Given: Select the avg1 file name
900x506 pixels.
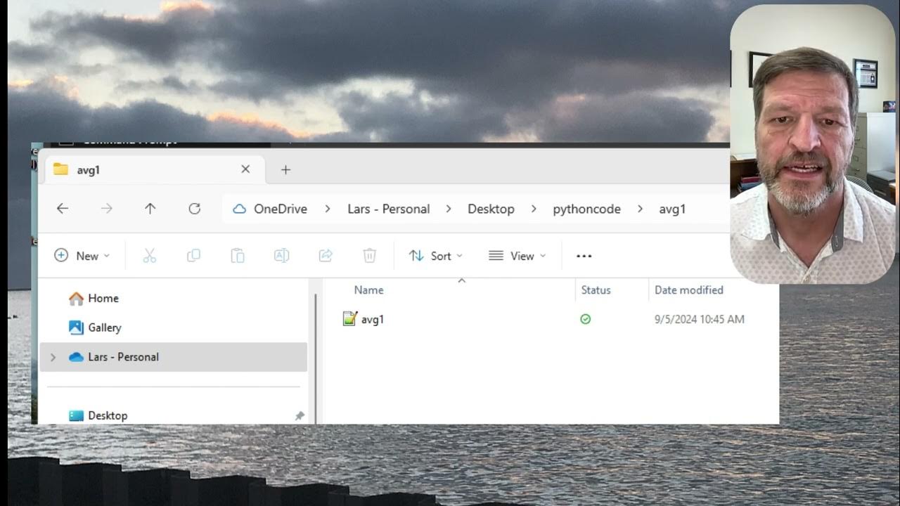Looking at the screenshot, I should 373,319.
